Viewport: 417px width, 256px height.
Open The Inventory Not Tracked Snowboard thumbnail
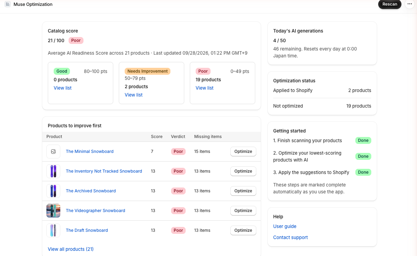[x=53, y=171]
